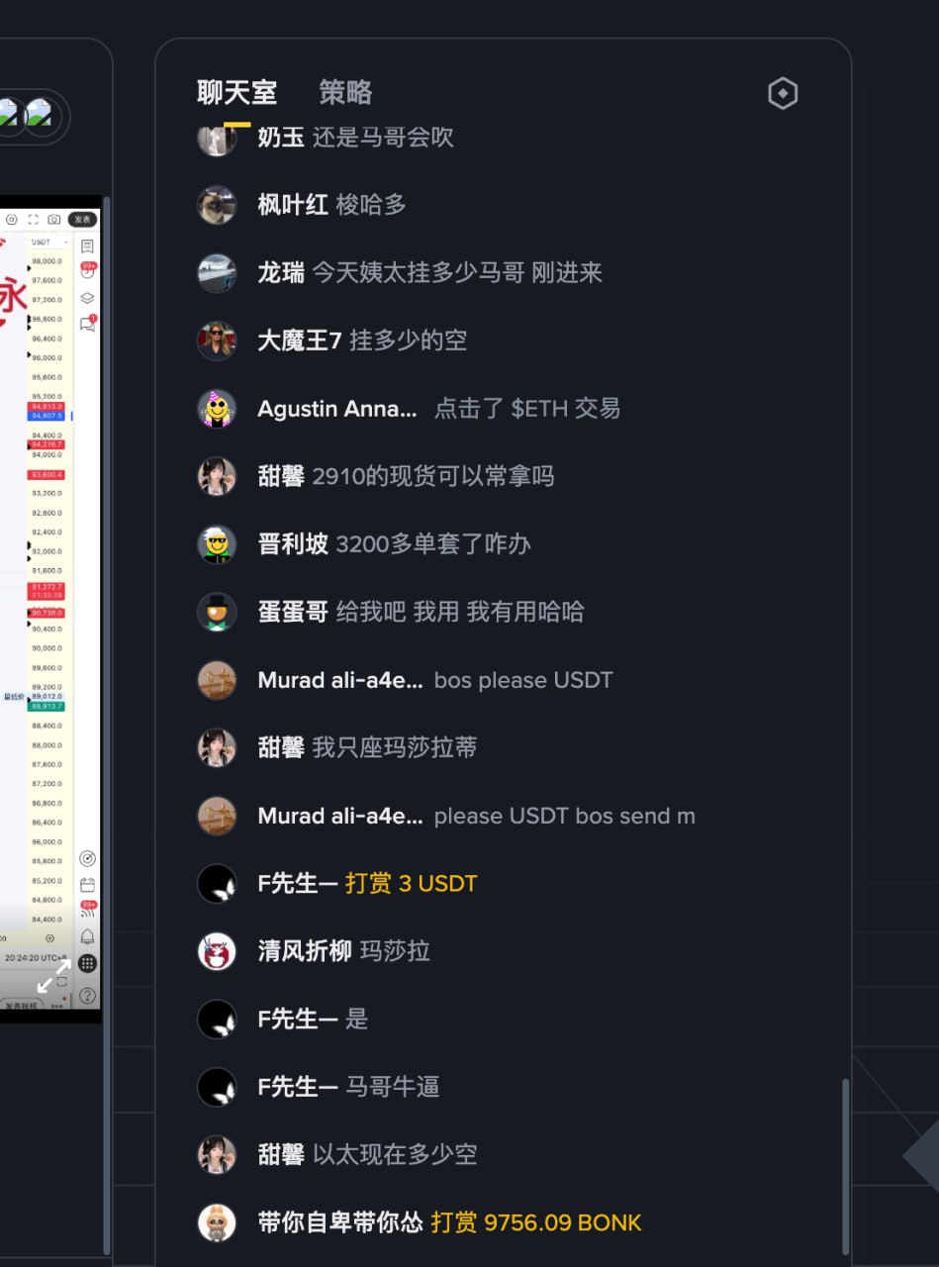The width and height of the screenshot is (939, 1267).
Task: Click the calendar icon in chart sidebar
Action: tap(87, 884)
